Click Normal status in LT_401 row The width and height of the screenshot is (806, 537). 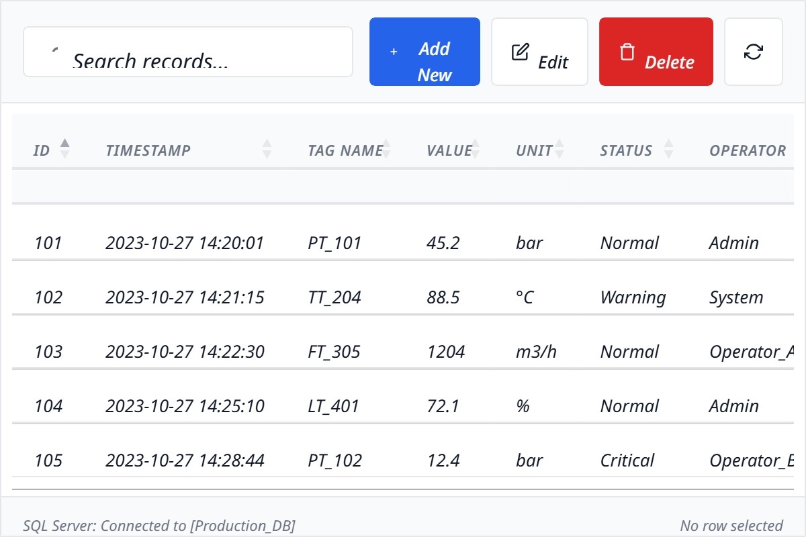[x=629, y=406]
